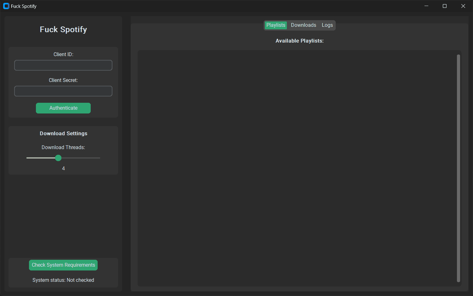
Task: Switch to the Playlists tab
Action: tap(276, 25)
